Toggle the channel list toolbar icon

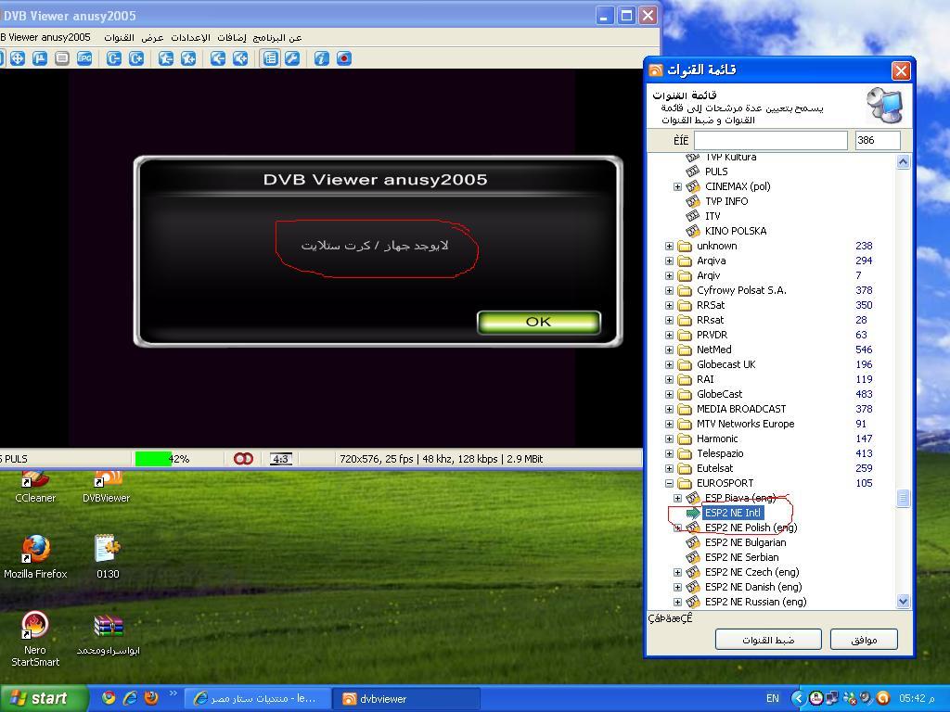pos(270,58)
